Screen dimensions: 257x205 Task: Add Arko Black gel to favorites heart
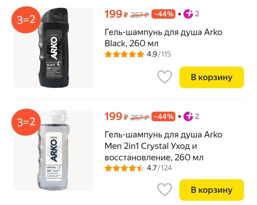click(165, 77)
